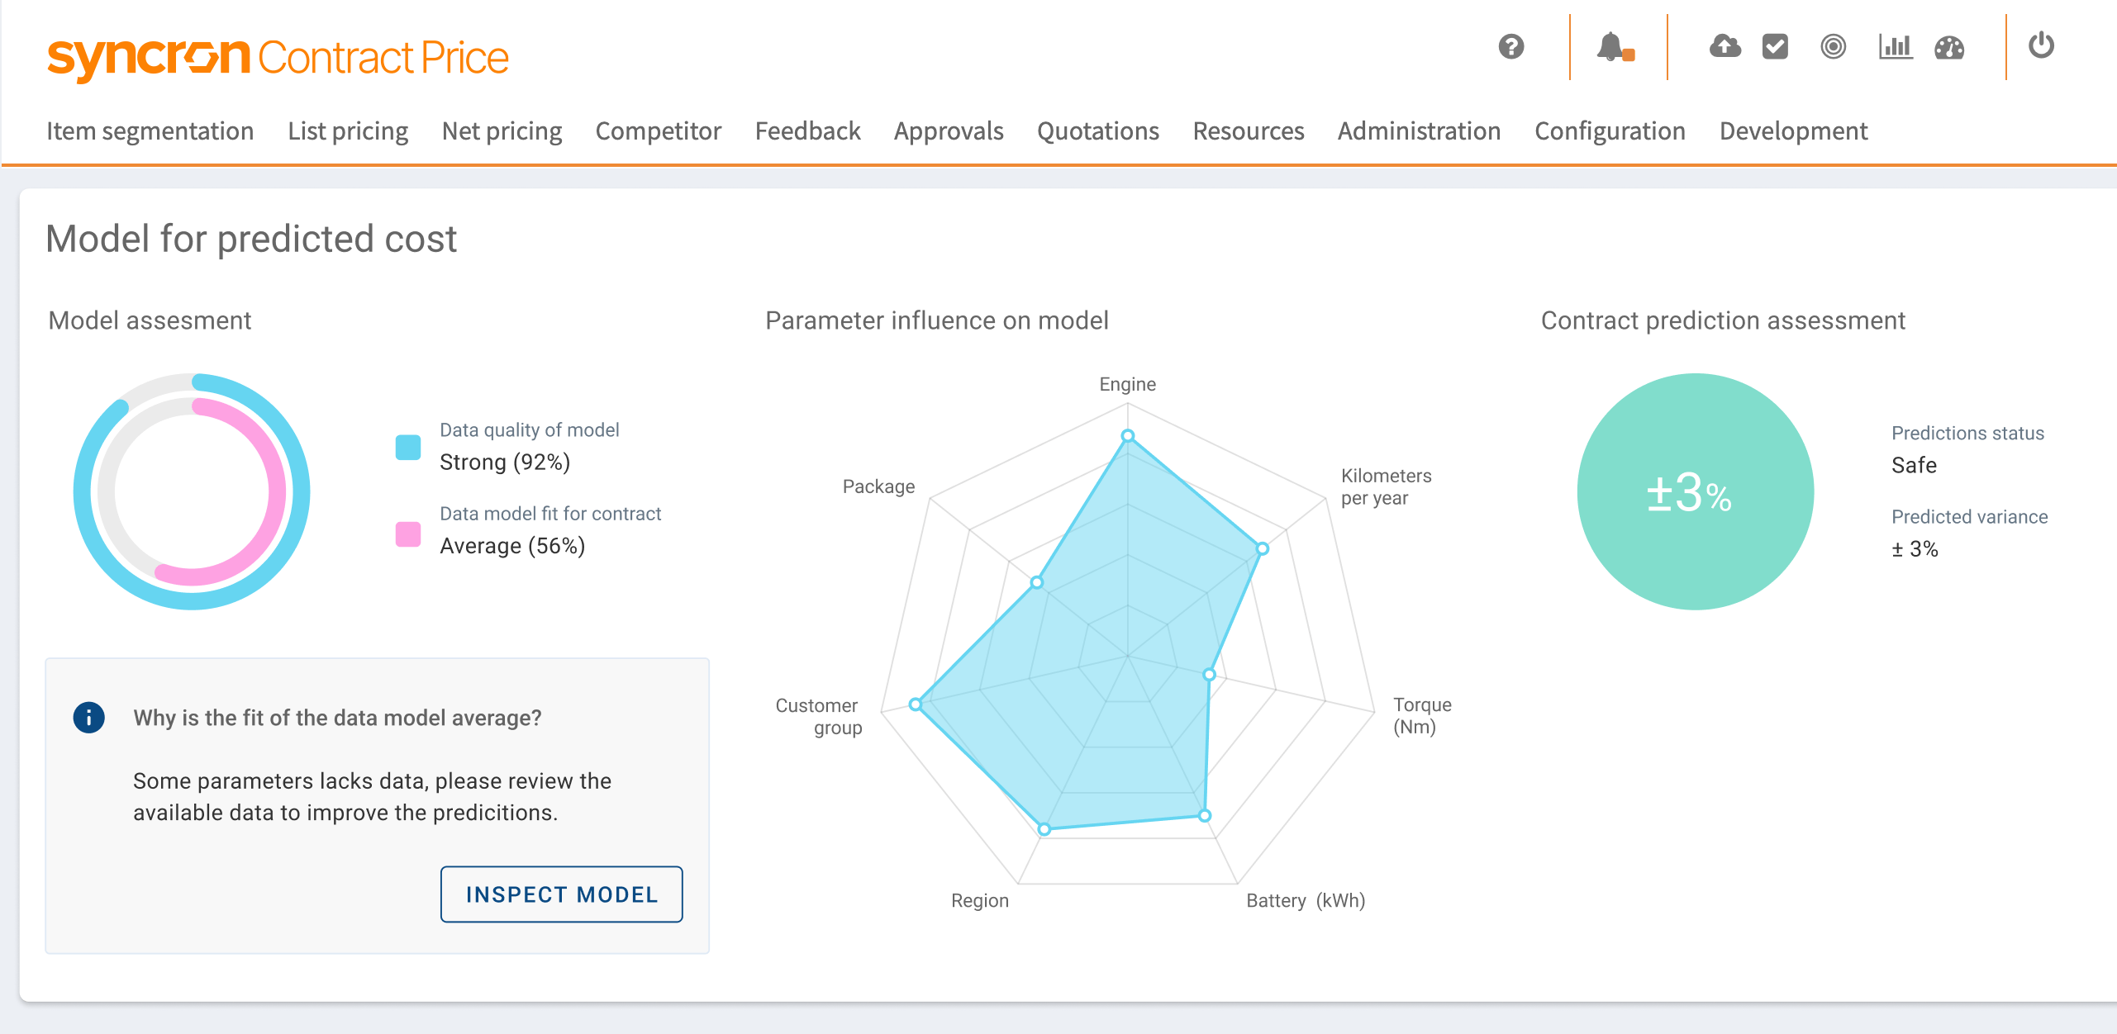
Task: Click the target/bullseye icon
Action: [x=1832, y=47]
